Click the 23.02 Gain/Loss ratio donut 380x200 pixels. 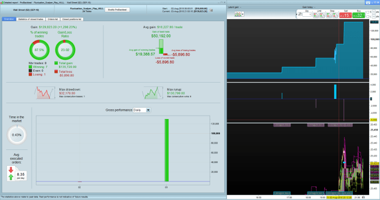(65, 50)
